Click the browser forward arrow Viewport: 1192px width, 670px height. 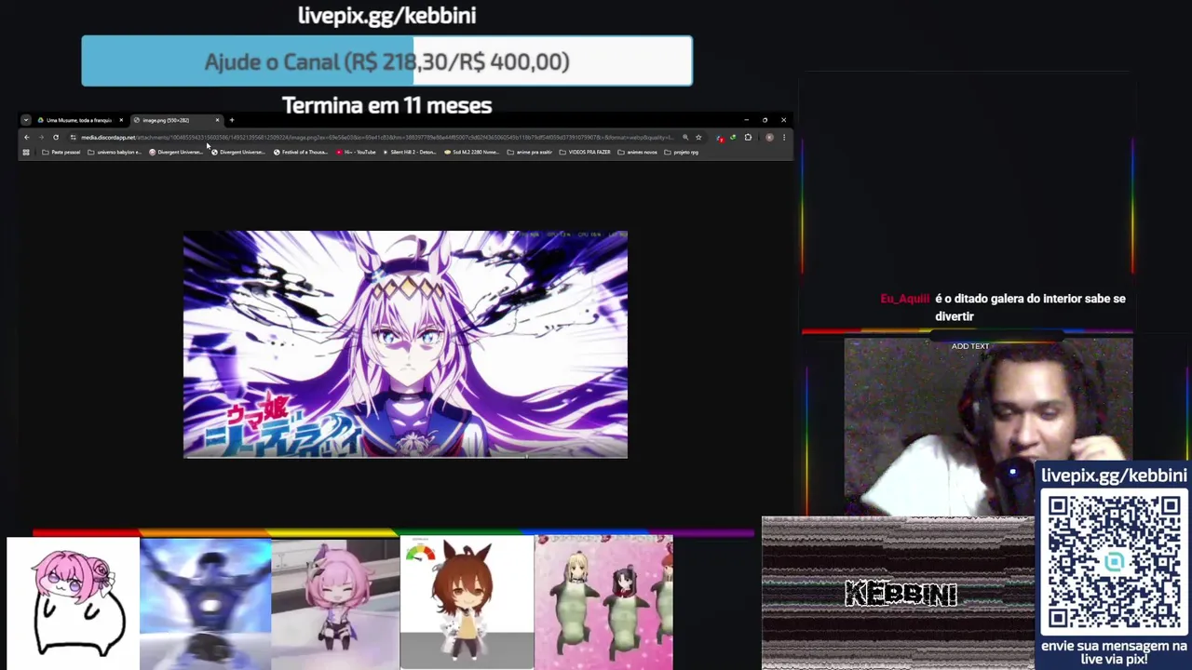pyautogui.click(x=41, y=138)
